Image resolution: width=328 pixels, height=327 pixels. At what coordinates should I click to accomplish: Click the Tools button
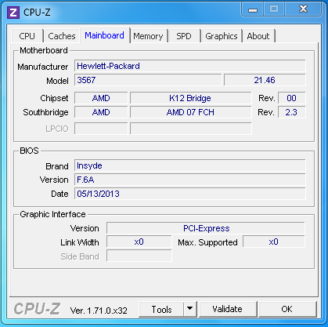pos(161,309)
